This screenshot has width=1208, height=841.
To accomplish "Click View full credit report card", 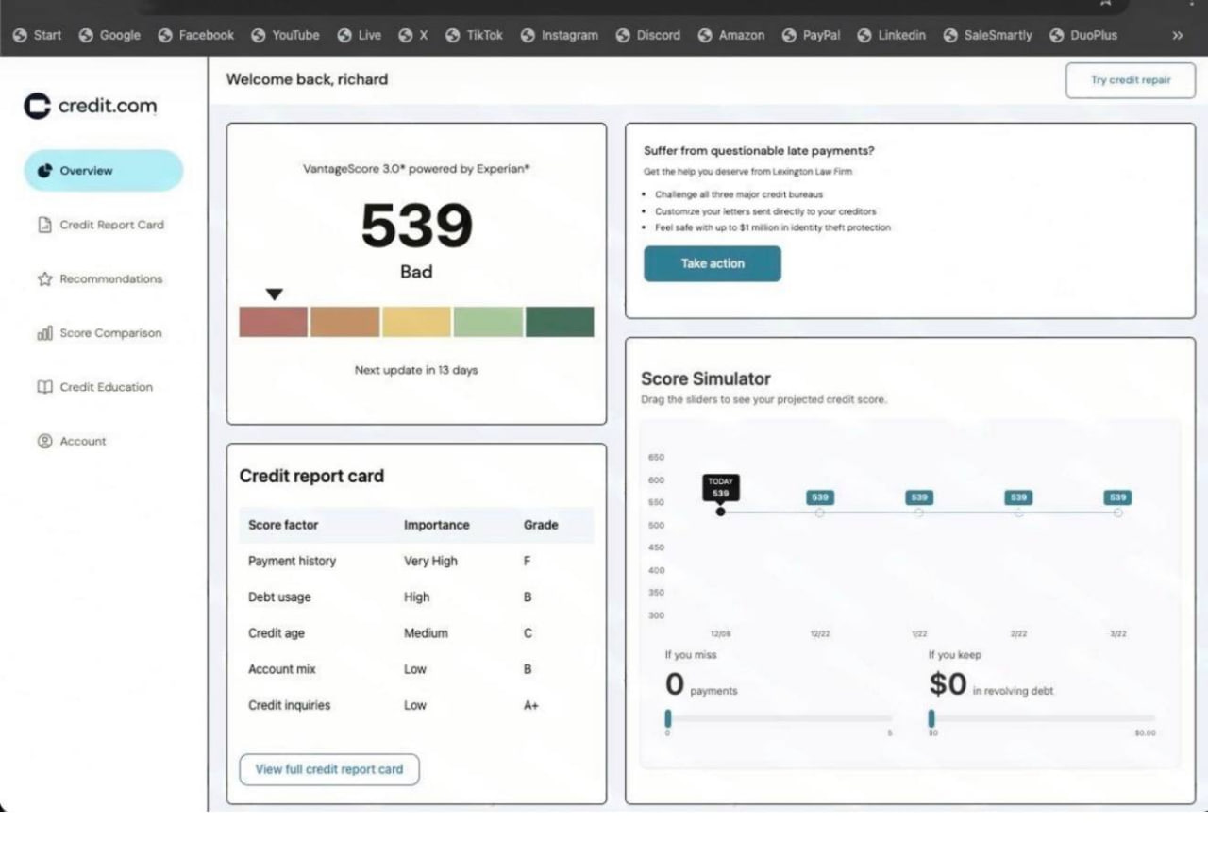I will tap(328, 769).
